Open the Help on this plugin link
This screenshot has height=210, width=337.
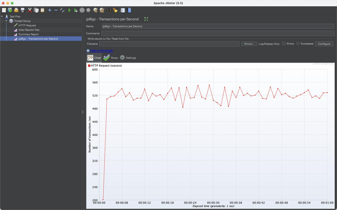pyautogui.click(x=102, y=50)
